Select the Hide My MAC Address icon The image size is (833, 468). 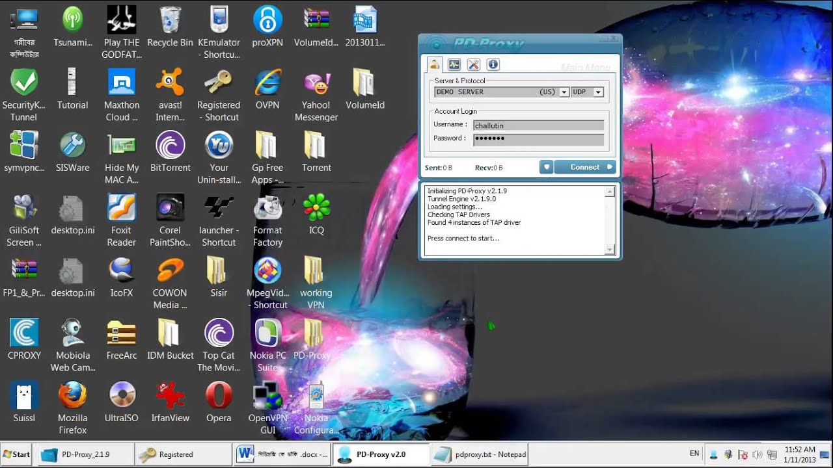[x=122, y=157]
